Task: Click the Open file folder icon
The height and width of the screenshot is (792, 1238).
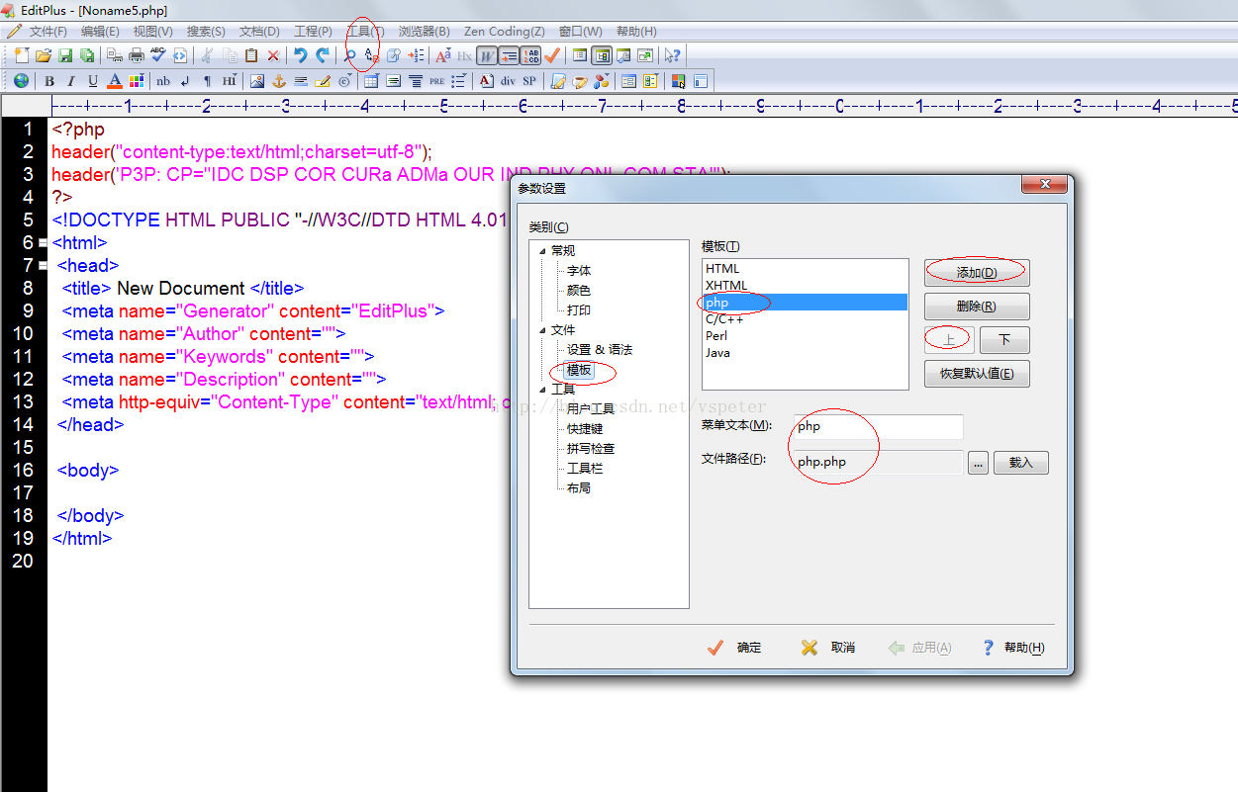Action: tap(44, 55)
